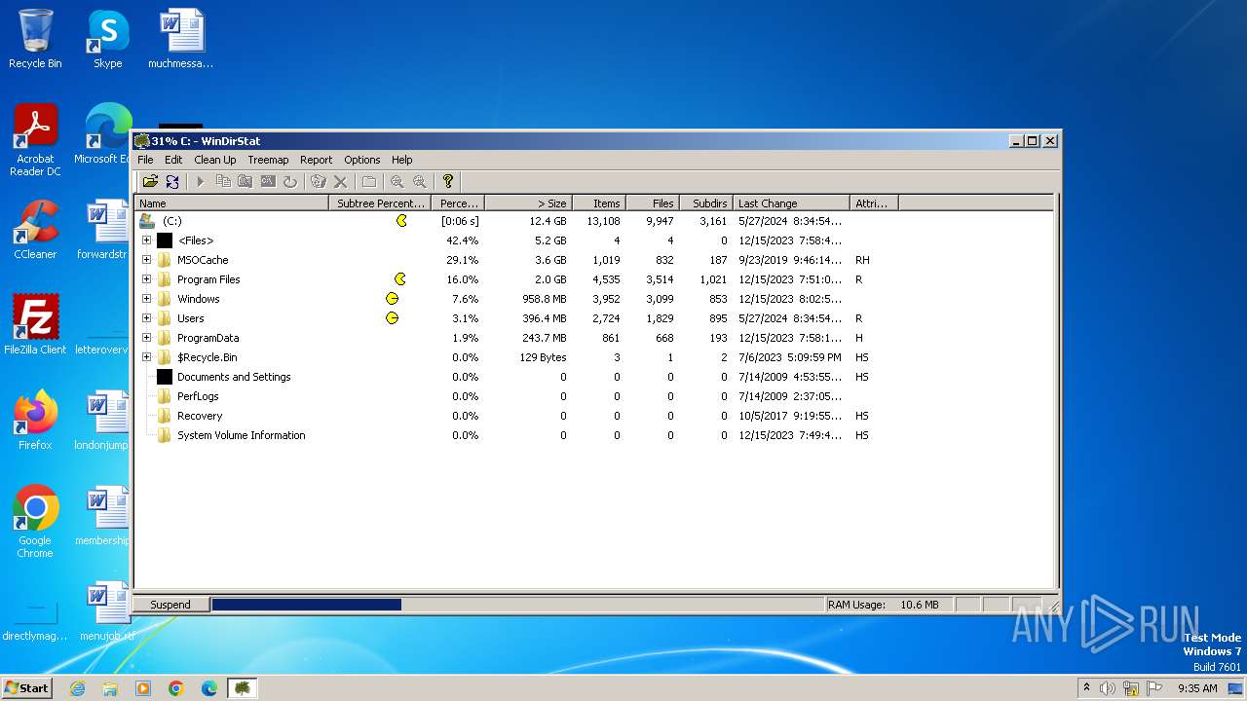Open Internet Explorer from the taskbar

tap(77, 688)
